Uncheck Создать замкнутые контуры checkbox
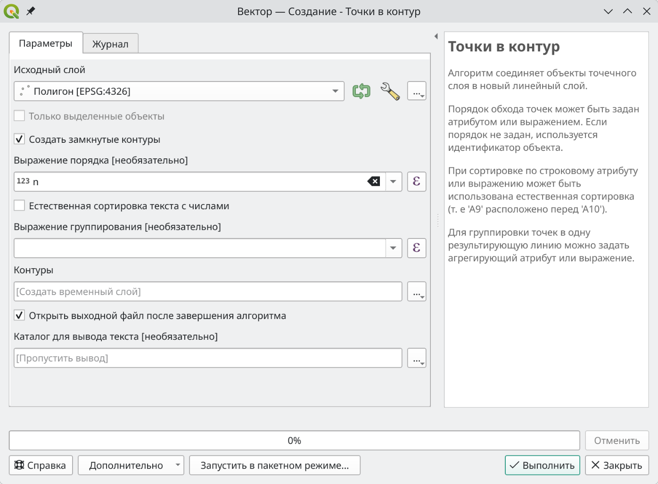The width and height of the screenshot is (658, 484). point(19,139)
